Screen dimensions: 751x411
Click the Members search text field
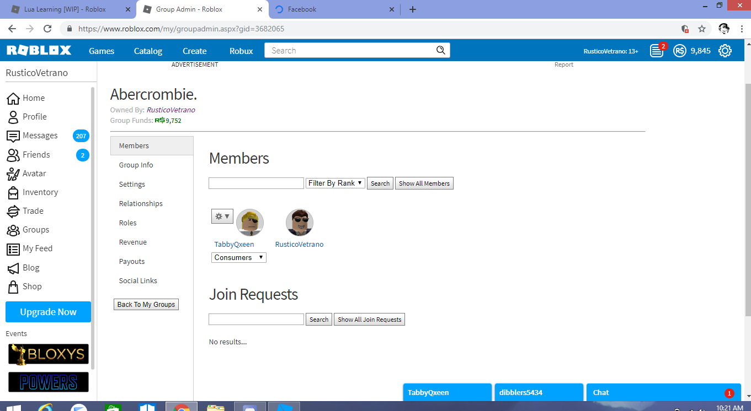(x=256, y=183)
